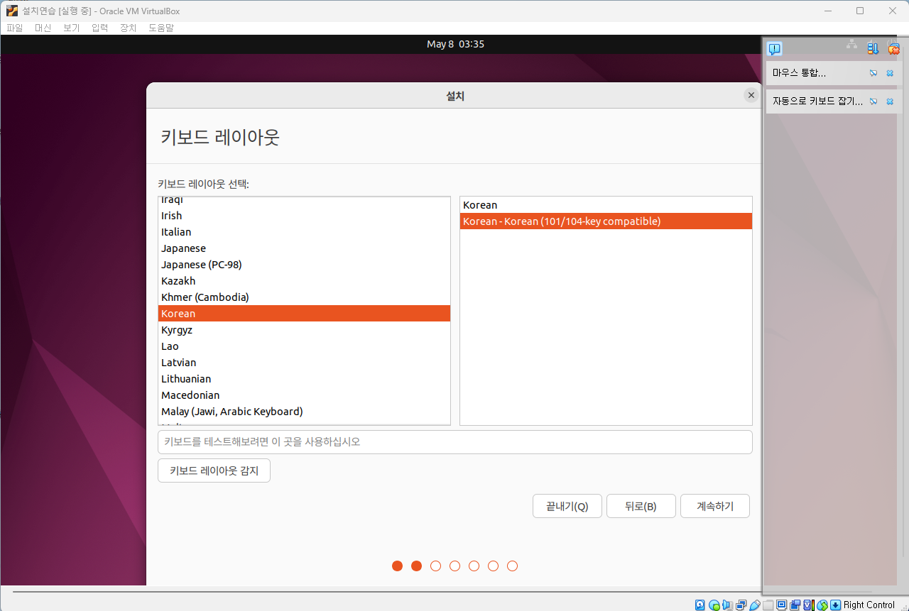Select Macedonian in the layout list
The width and height of the screenshot is (909, 611).
pyautogui.click(x=304, y=395)
